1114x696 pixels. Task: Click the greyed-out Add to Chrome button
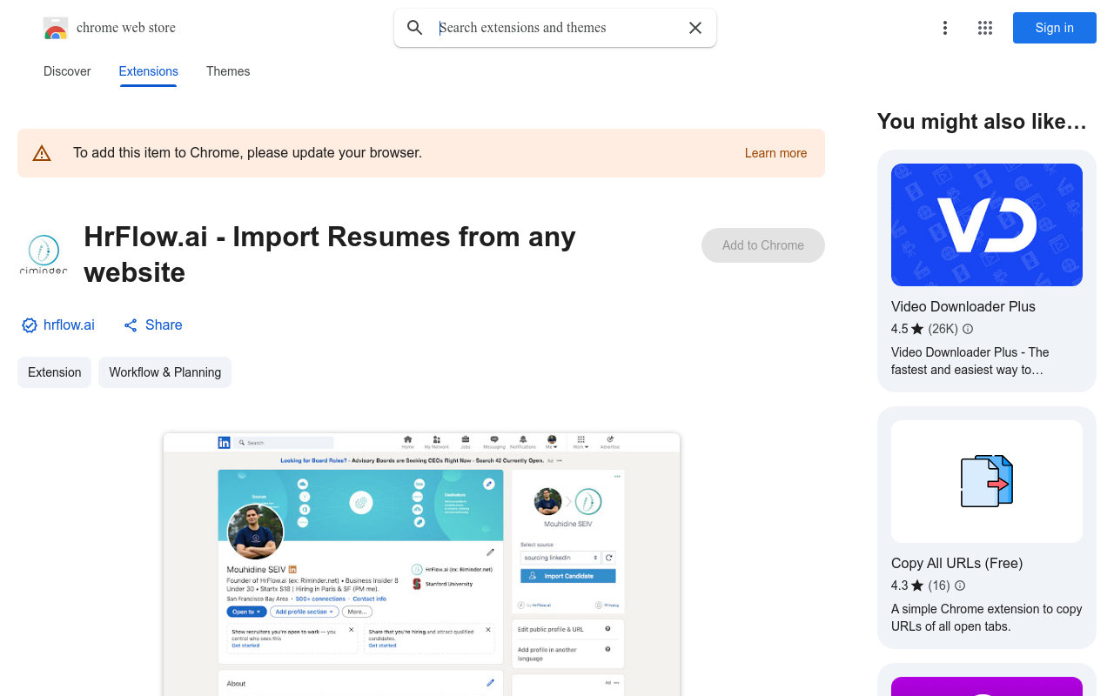coord(763,245)
